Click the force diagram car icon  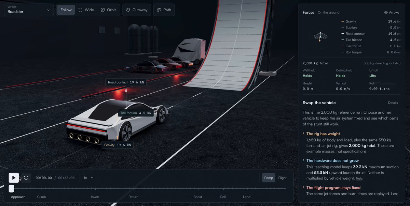pos(320,36)
